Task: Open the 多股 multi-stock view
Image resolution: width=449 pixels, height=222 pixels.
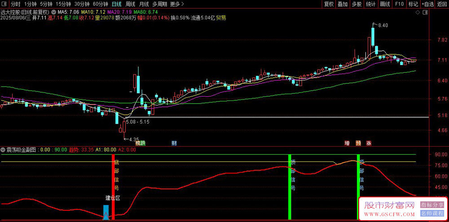Action: (x=357, y=4)
